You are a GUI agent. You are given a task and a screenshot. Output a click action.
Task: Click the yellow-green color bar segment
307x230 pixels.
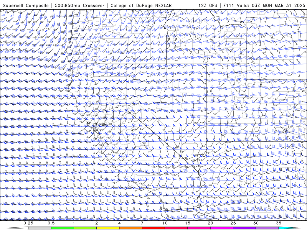point(85,228)
